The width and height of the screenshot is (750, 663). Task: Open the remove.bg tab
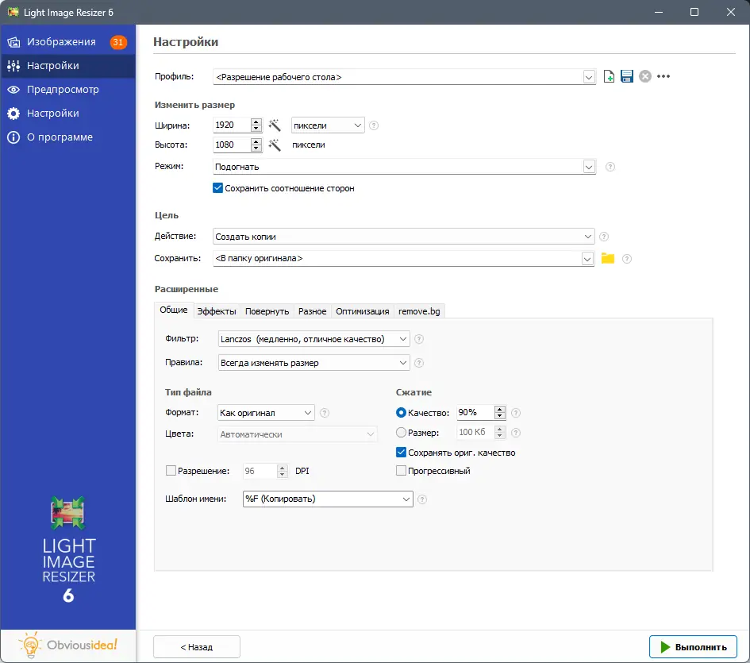418,310
